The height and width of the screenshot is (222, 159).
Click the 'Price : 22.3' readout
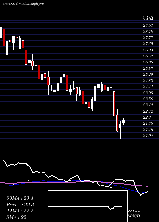tap(20, 205)
